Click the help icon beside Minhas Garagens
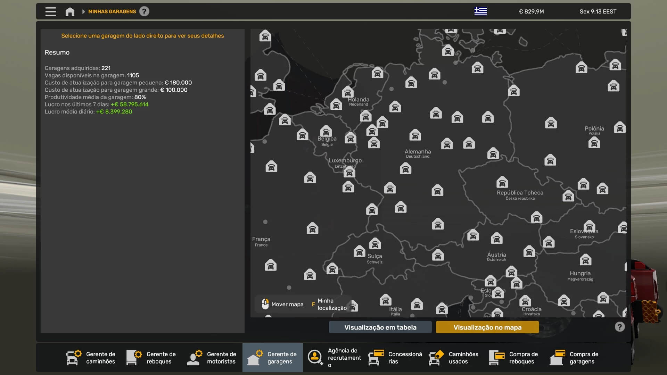The width and height of the screenshot is (667, 375). click(x=144, y=11)
